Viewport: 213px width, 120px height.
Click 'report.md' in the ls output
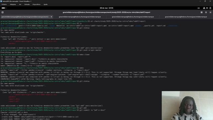(161, 26)
